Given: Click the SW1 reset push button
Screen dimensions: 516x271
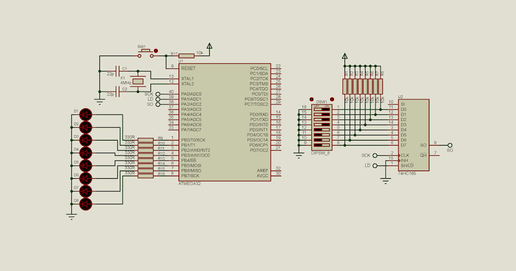Looking at the screenshot, I should 146,53.
